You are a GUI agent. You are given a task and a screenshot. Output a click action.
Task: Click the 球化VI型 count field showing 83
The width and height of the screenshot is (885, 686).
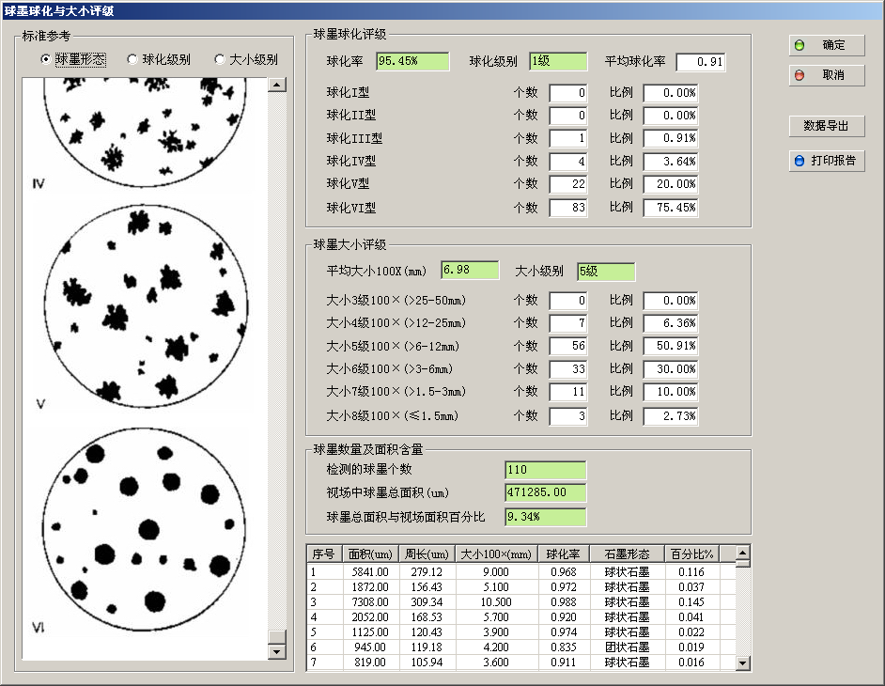coord(568,208)
